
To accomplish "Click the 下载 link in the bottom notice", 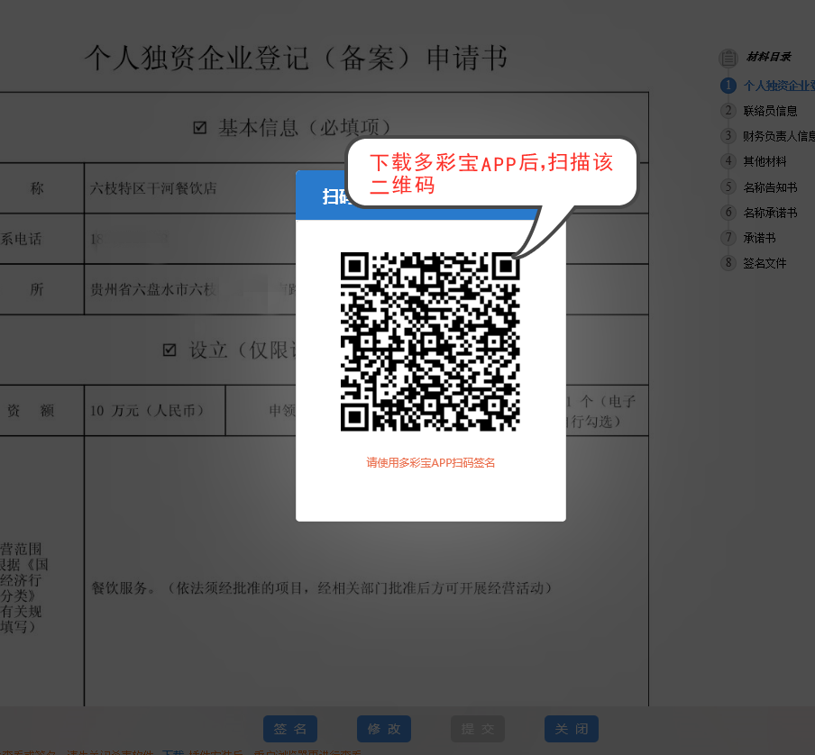I will tap(173, 752).
